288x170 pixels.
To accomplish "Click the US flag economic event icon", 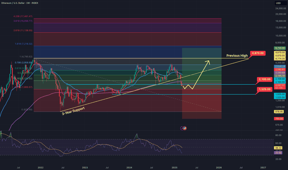I will (185, 128).
